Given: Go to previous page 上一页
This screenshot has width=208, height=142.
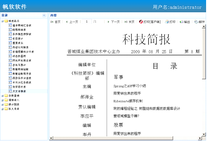Looking at the screenshot, I should [x=72, y=22].
